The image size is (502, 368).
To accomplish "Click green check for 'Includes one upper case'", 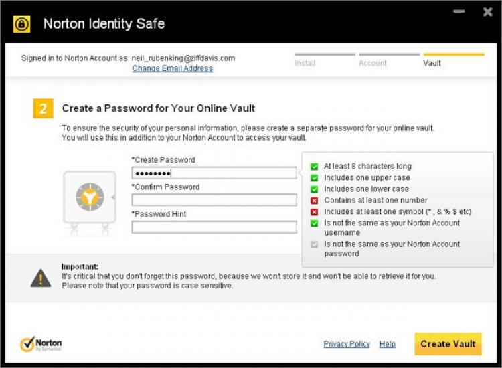I will [315, 178].
